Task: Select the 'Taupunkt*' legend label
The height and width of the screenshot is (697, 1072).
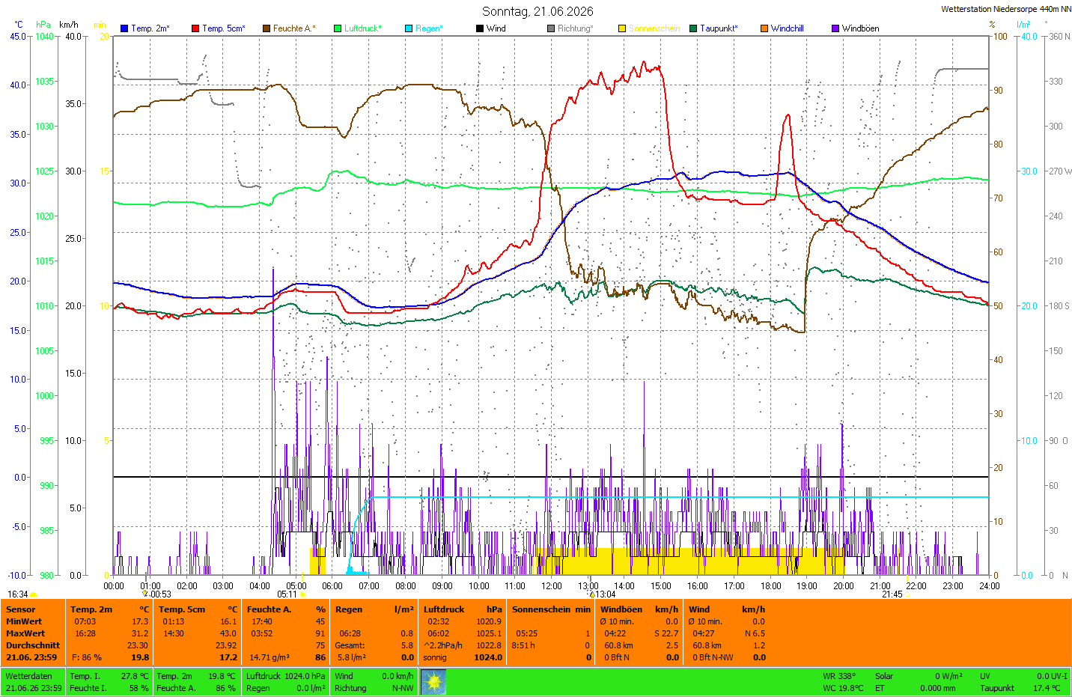Action: click(719, 28)
